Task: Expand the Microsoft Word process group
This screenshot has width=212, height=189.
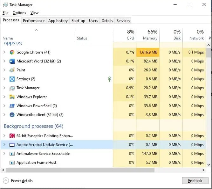Action: coord(4,61)
